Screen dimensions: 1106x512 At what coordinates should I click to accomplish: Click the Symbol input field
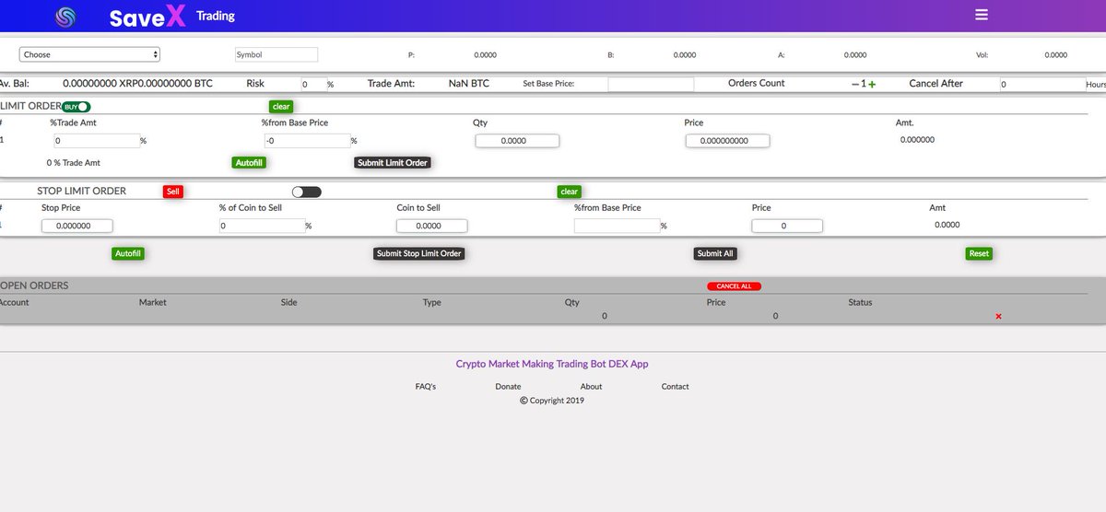(x=276, y=55)
